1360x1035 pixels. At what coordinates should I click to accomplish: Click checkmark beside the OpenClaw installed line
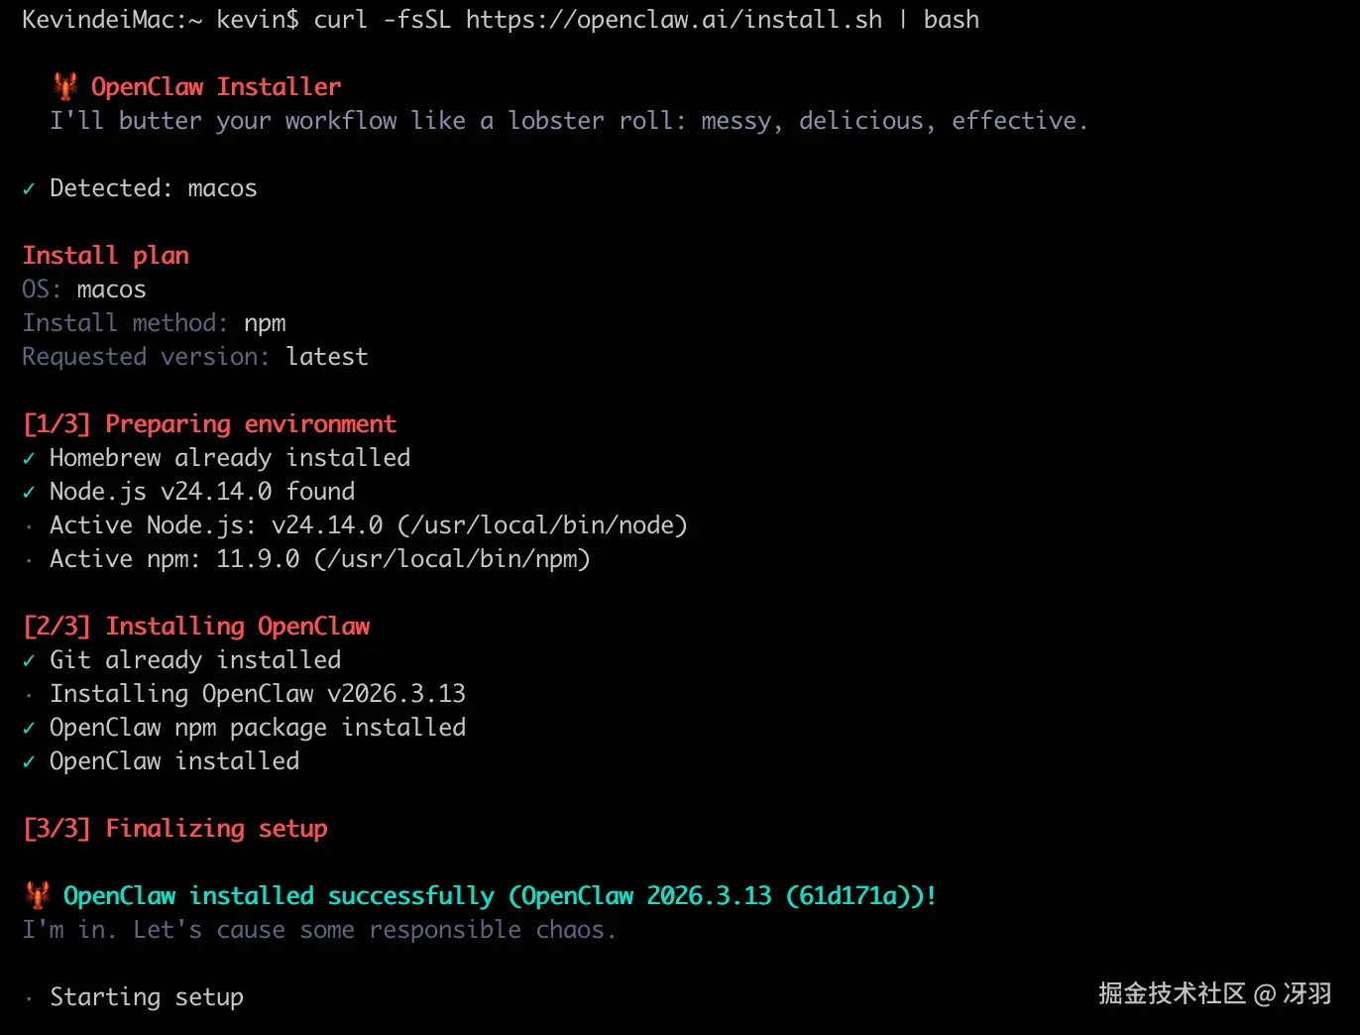[x=29, y=761]
